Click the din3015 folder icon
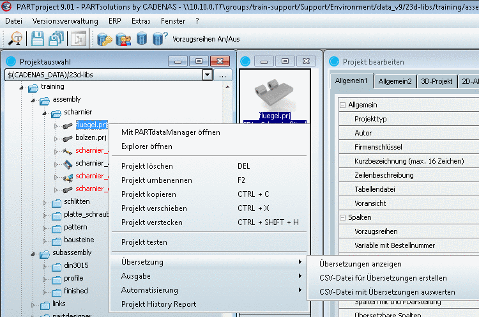479x317 pixels. pos(56,267)
